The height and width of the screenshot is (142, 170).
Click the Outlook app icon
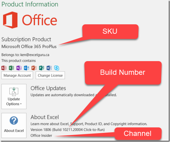coord(26,68)
